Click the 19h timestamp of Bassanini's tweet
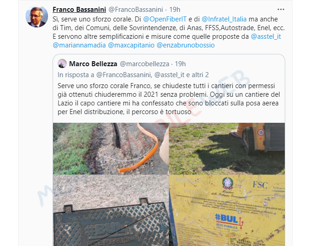Image resolution: width=320 pixels, height=246 pixels. pyautogui.click(x=175, y=10)
